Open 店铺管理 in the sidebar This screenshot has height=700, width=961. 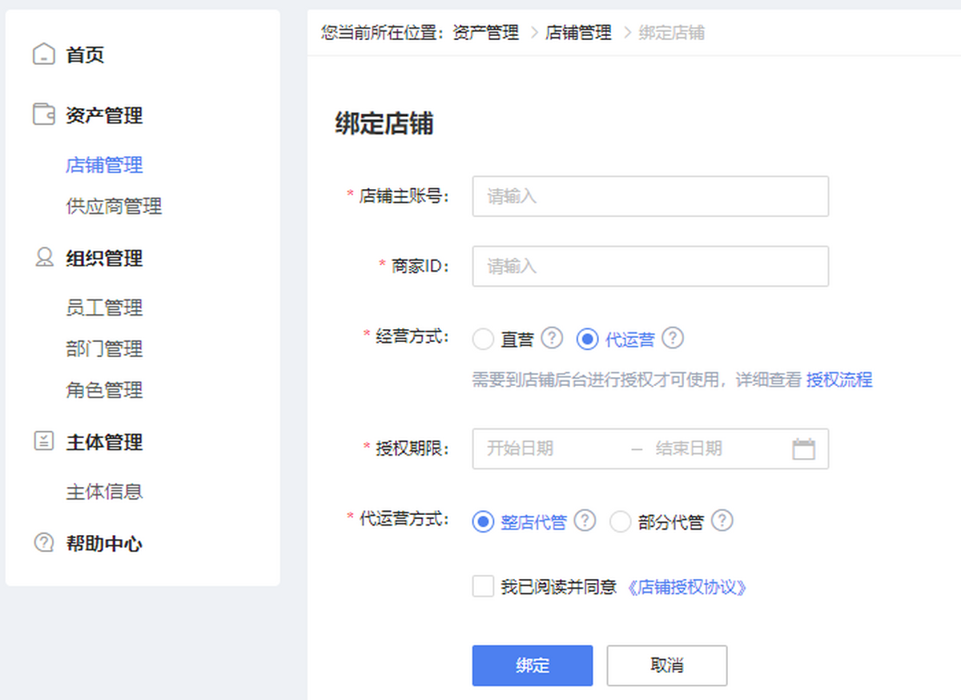pos(105,165)
